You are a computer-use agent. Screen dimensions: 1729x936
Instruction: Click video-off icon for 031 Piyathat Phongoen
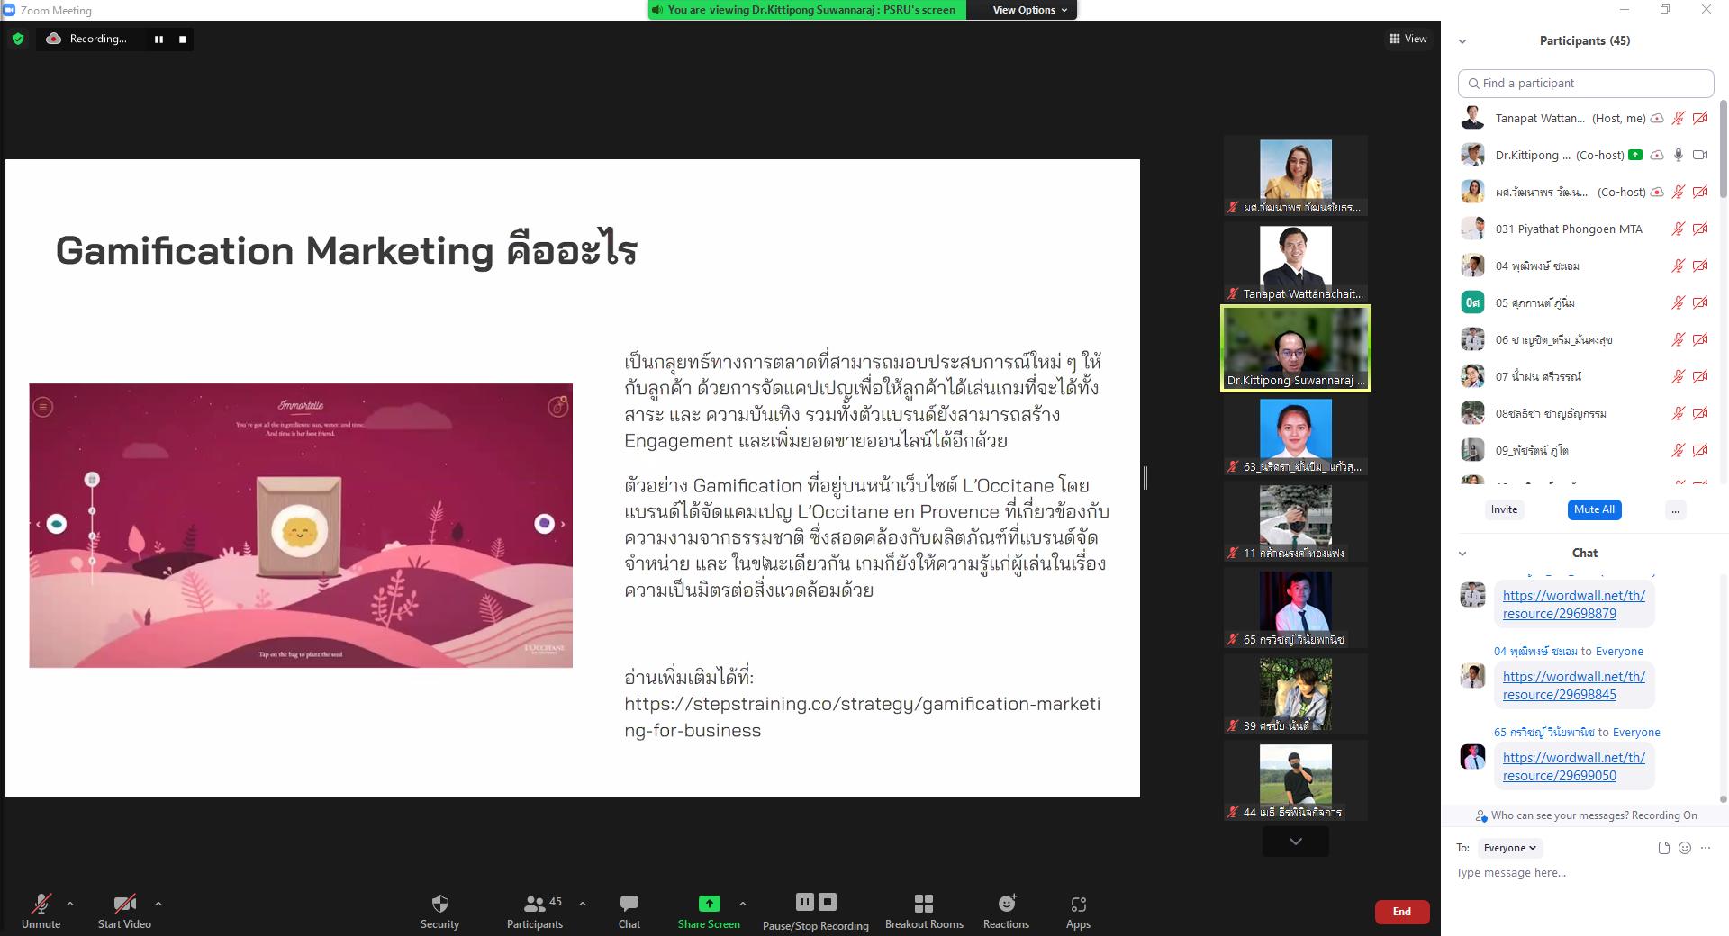coord(1700,229)
